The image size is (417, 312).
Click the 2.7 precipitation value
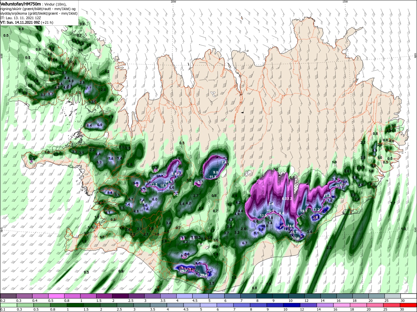click(196, 196)
